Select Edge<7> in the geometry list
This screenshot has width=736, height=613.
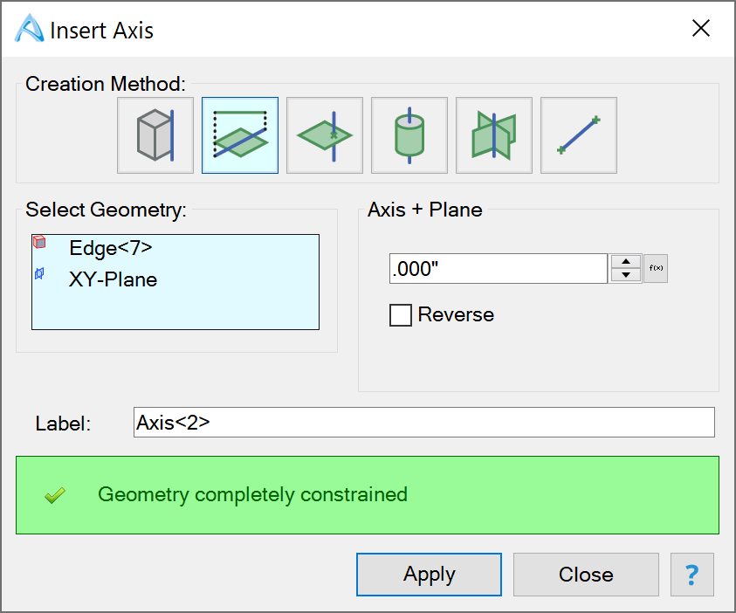(111, 248)
